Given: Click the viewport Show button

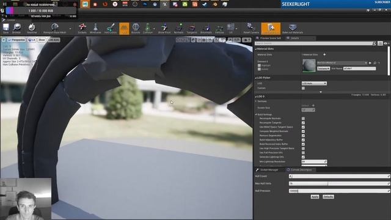Looking at the screenshot, I should (x=42, y=40).
